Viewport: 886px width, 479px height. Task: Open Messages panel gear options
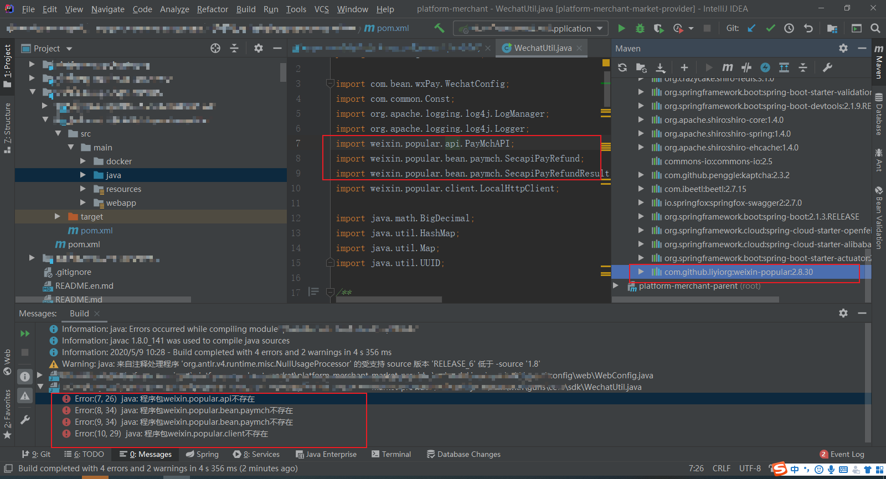tap(843, 313)
